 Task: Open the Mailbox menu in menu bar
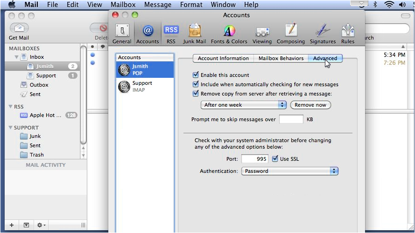click(x=123, y=5)
